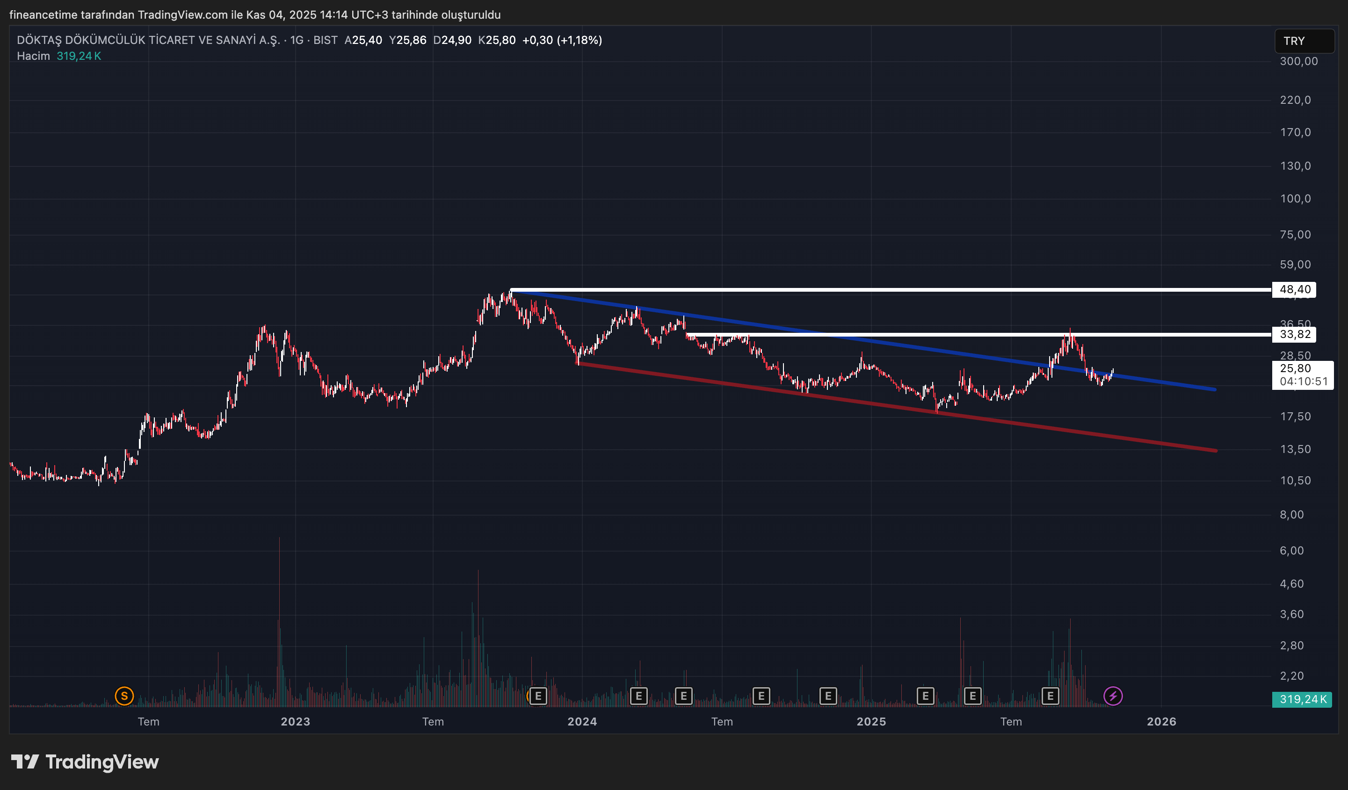Viewport: 1348px width, 790px height.
Task: Click the green 319,24 K volume label
Action: click(1302, 699)
